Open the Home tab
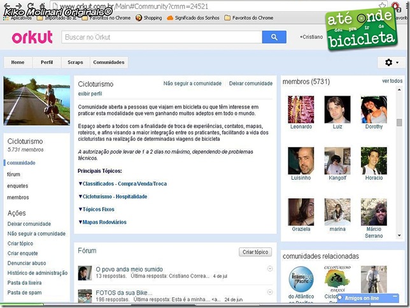The height and width of the screenshot is (308, 410). coord(18,62)
